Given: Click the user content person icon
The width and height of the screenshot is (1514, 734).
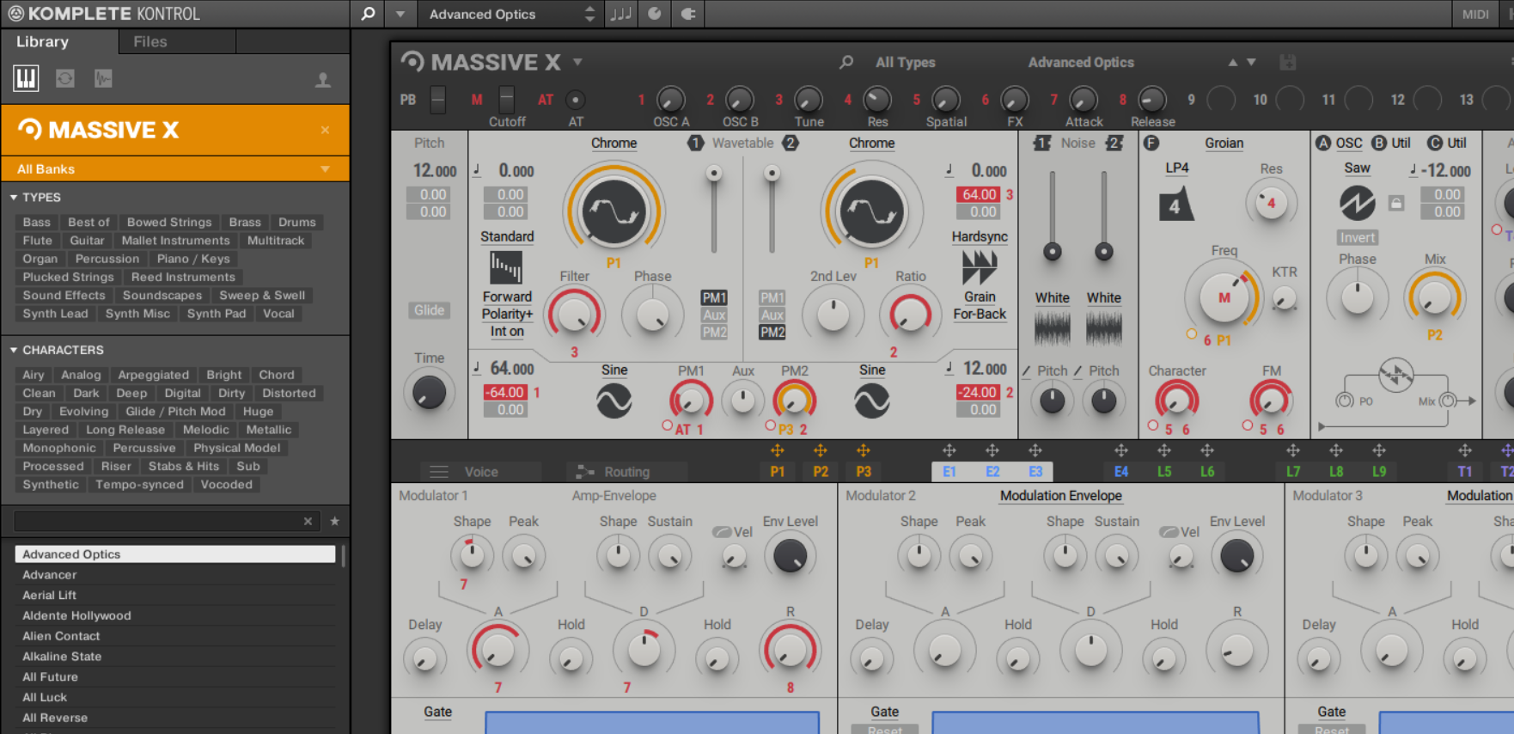Looking at the screenshot, I should pos(323,80).
